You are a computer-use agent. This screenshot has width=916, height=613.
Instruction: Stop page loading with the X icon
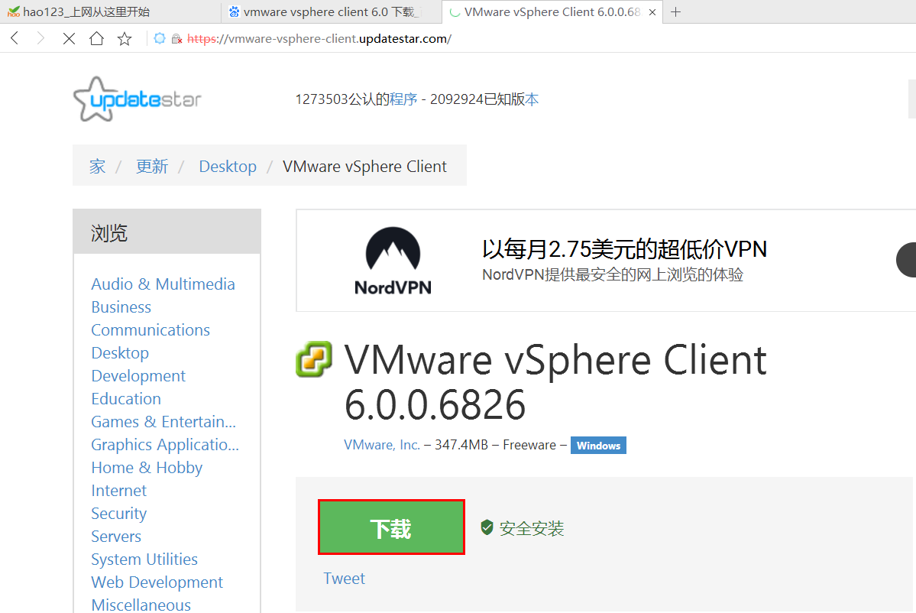click(69, 37)
